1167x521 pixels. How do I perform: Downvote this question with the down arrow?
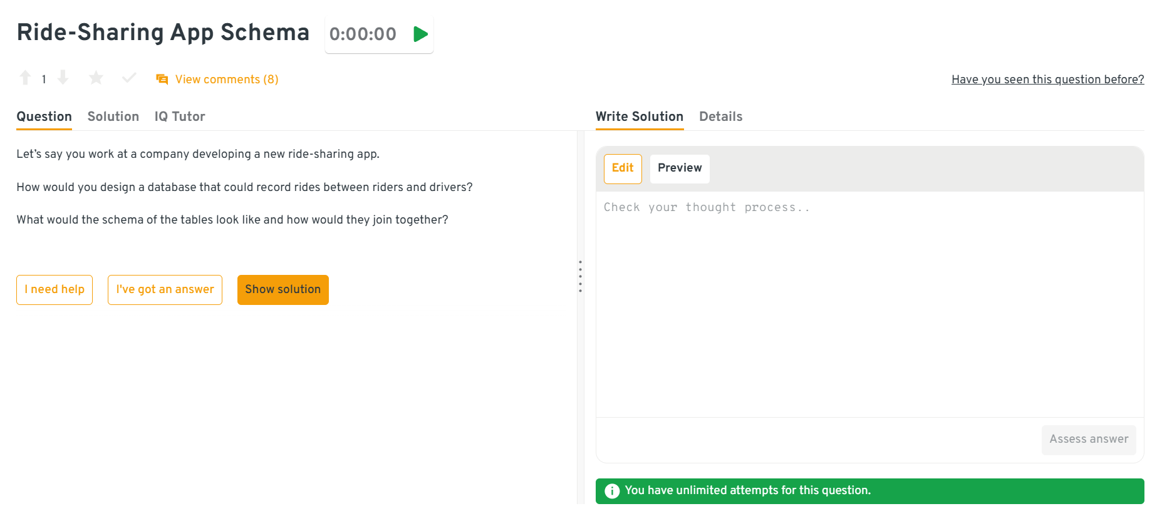[x=63, y=78]
